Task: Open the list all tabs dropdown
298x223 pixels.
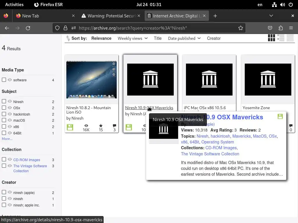Action: tap(271, 16)
